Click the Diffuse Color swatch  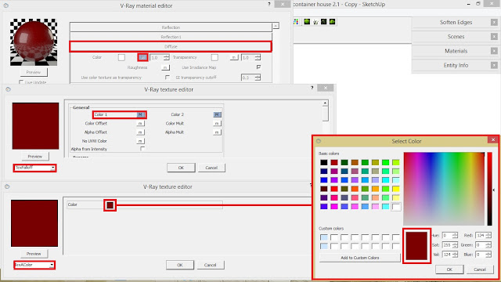pos(121,57)
